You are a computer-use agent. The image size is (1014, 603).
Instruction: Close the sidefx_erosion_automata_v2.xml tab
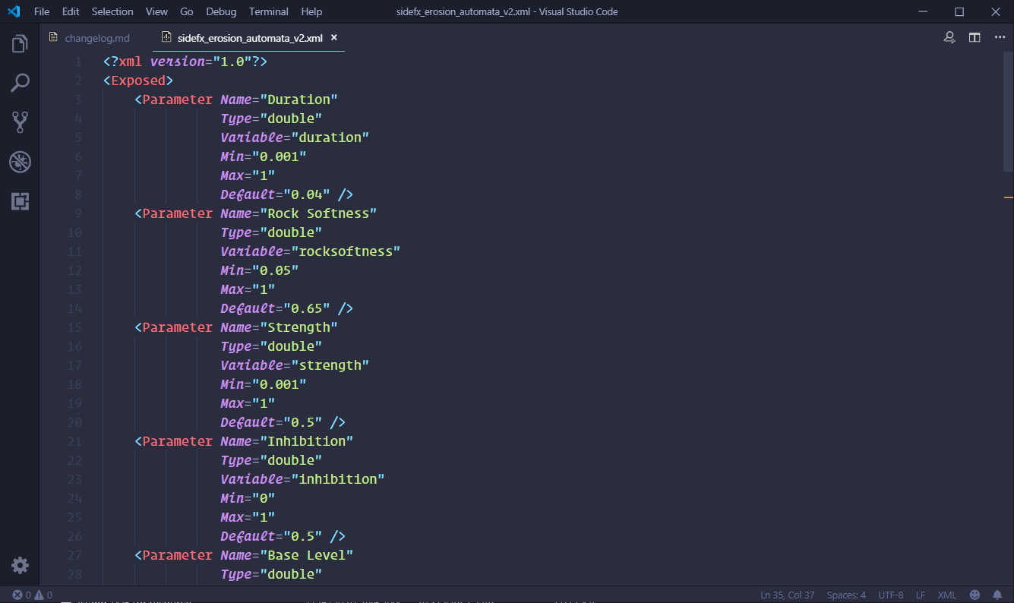coord(333,37)
